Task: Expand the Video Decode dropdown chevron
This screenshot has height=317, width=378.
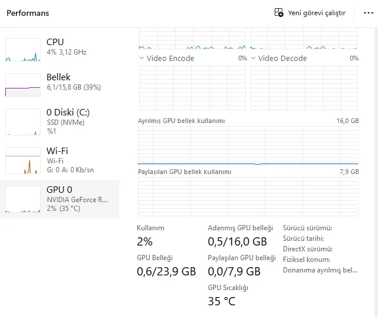Action: point(254,58)
